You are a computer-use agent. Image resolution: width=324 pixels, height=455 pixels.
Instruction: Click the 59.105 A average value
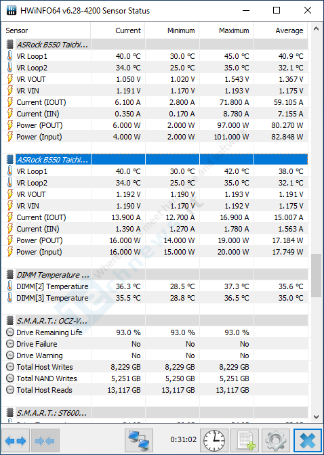tap(289, 102)
